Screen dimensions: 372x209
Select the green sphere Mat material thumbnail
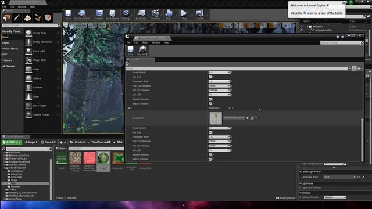coord(103,158)
